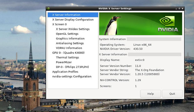Select GPU 0 - (Quadro K4000)
Image resolution: width=194 pixels, height=112 pixels.
pos(68,53)
